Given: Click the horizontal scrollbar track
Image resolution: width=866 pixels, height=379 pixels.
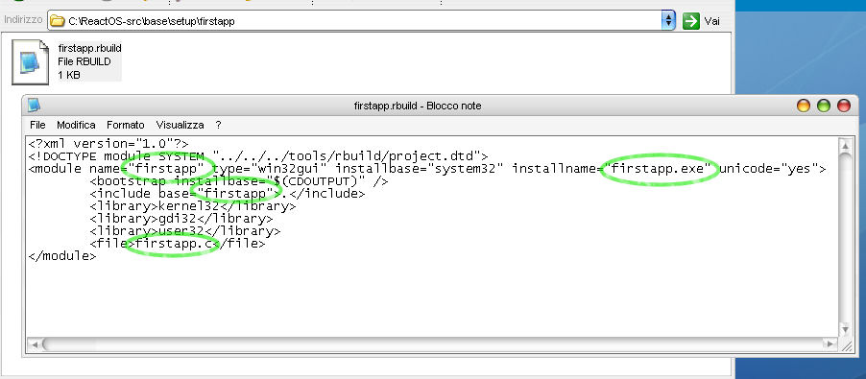Looking at the screenshot, I should point(432,344).
